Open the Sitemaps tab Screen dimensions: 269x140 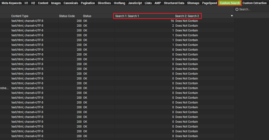pos(193,3)
